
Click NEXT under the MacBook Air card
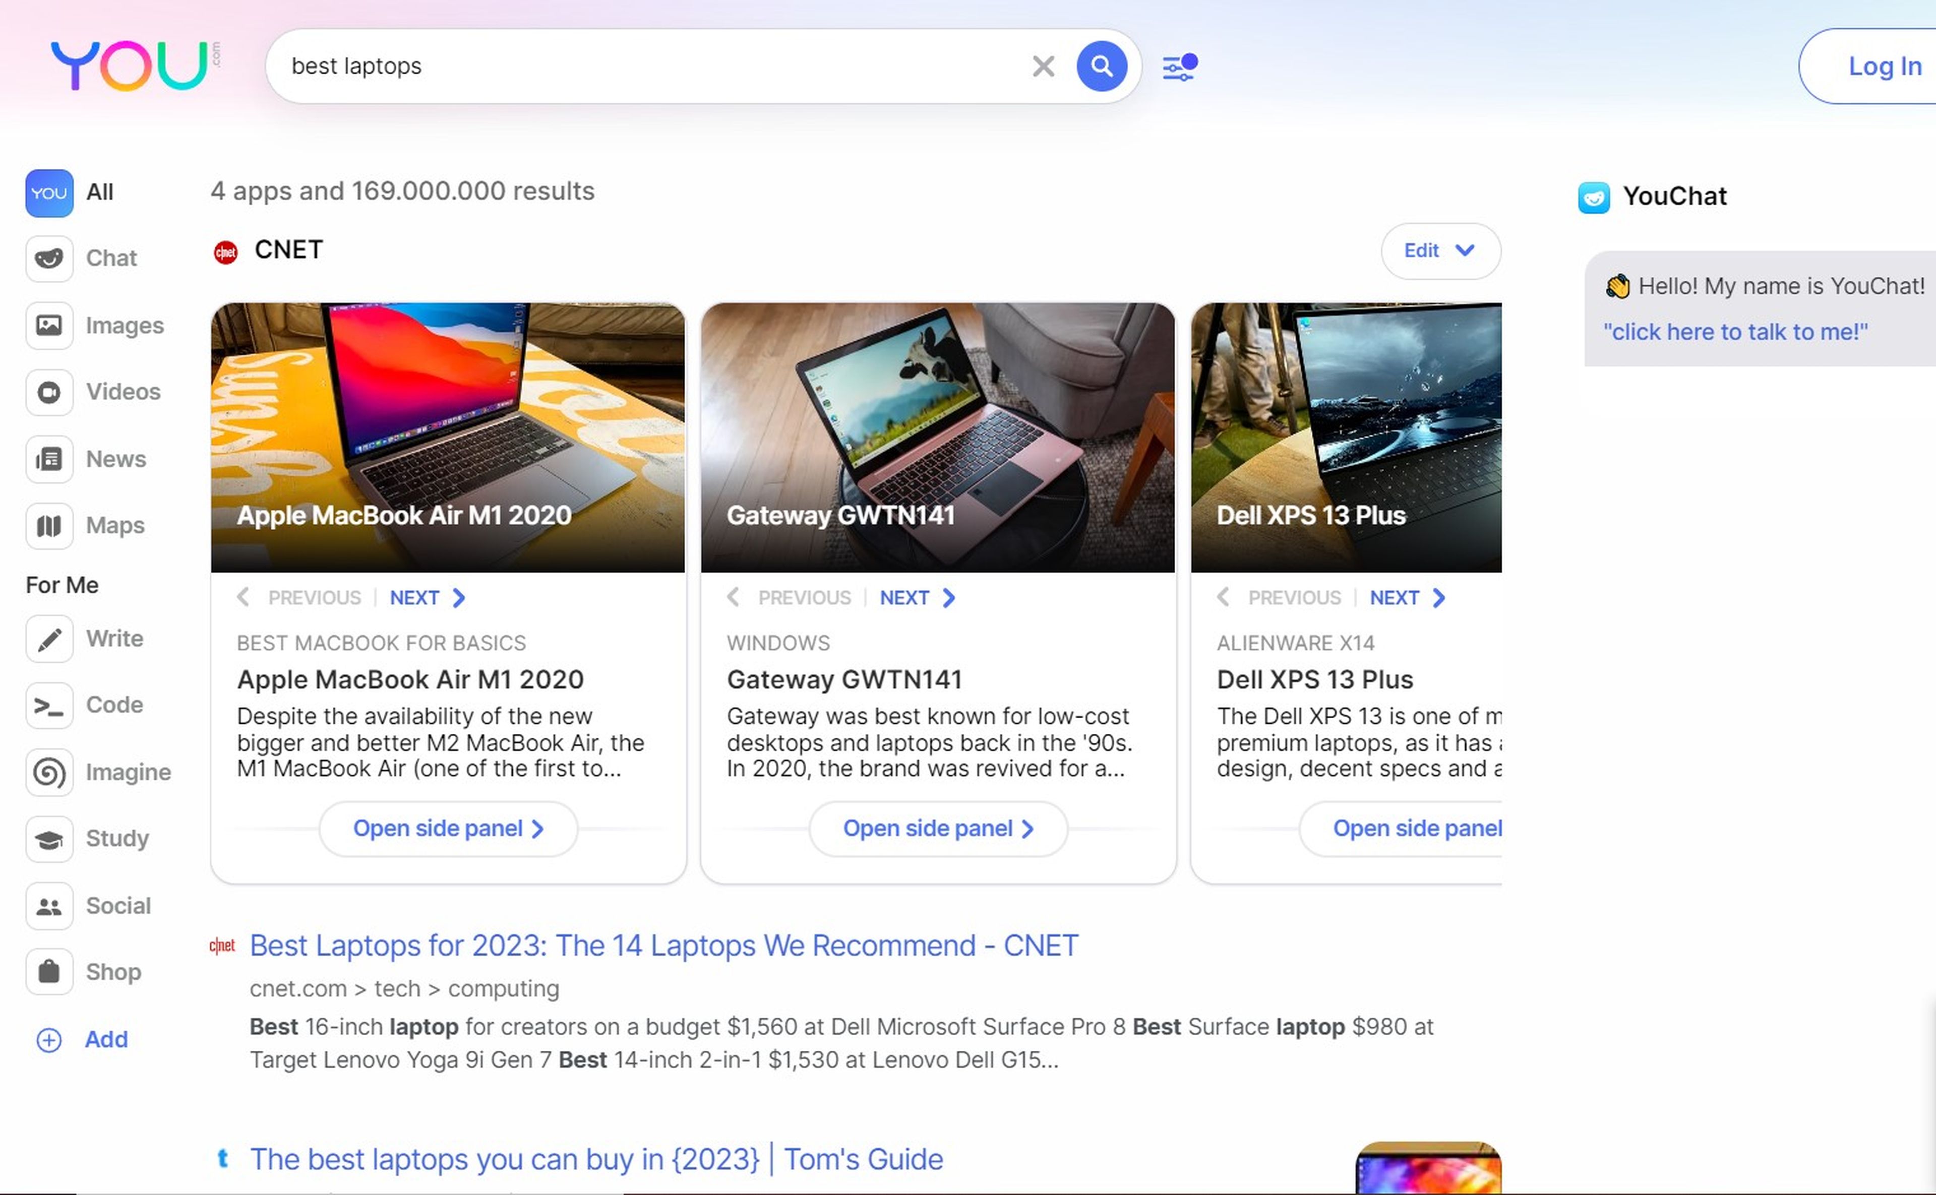[428, 598]
